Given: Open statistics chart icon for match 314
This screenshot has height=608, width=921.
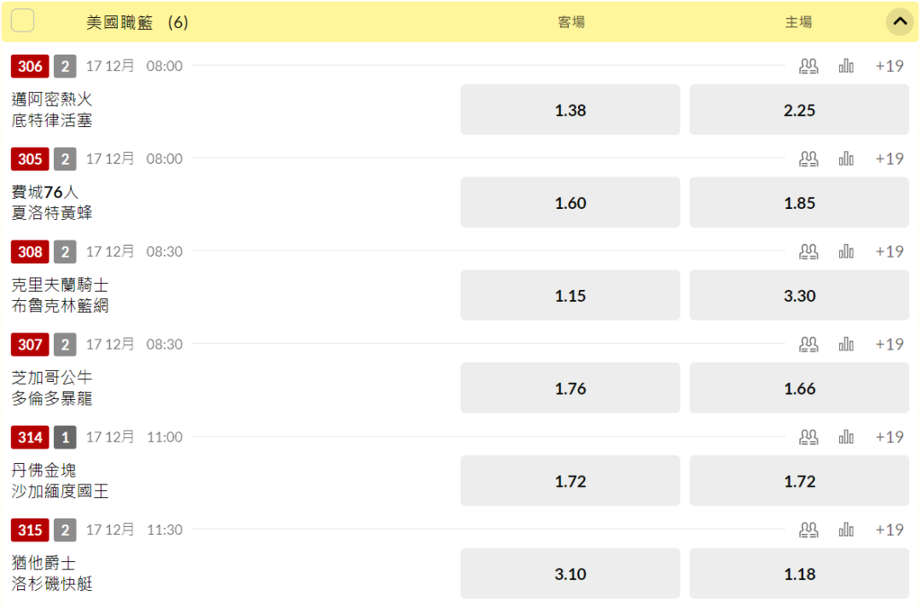Looking at the screenshot, I should click(x=846, y=437).
